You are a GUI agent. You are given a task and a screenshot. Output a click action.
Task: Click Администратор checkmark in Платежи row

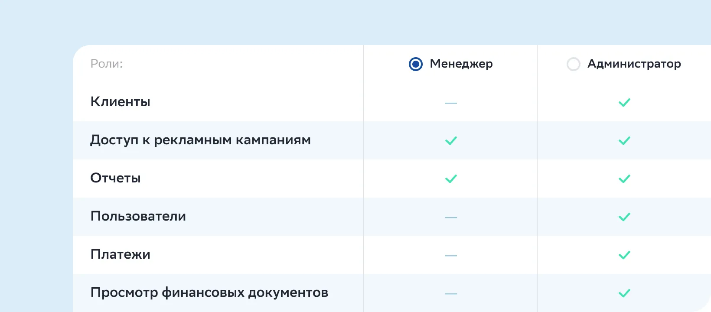[624, 255]
